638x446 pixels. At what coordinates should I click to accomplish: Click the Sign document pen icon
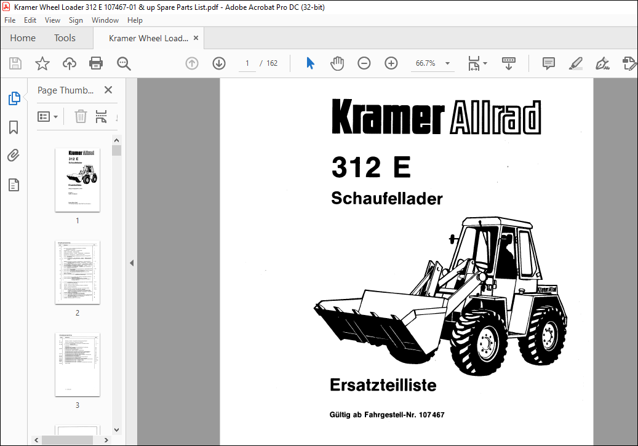pos(602,63)
